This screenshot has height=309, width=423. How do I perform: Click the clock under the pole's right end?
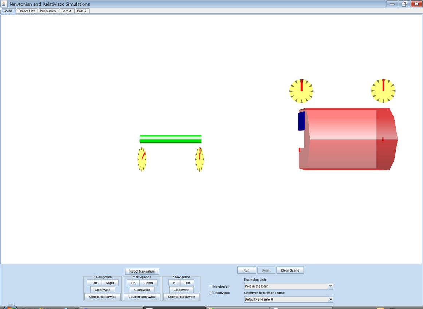tap(199, 159)
